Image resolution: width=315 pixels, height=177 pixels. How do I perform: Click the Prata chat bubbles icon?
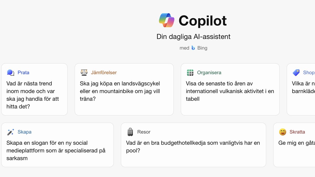point(10,73)
